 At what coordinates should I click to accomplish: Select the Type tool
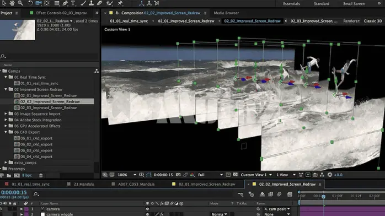[x=73, y=3]
